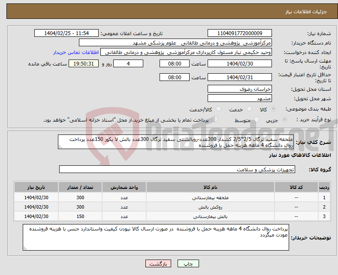Click the اطلاعات کالاهای مورد نیاز heading
Screen dimensions: 338x275
point(300,155)
